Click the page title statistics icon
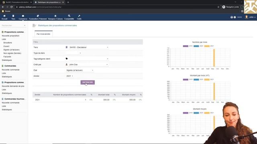 (x=34, y=26)
